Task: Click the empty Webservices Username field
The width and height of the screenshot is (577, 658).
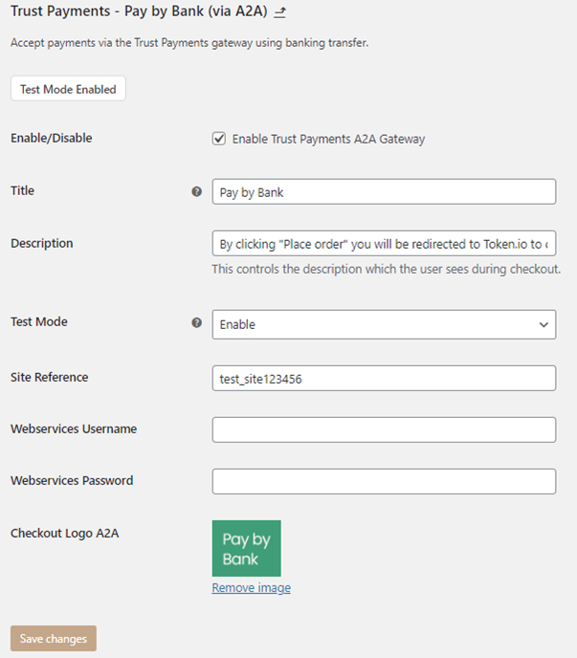Action: pyautogui.click(x=384, y=429)
